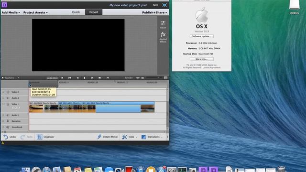The height and width of the screenshot is (172, 306).
Task: Click Apple logo in About This Mac window
Action: coord(202,15)
